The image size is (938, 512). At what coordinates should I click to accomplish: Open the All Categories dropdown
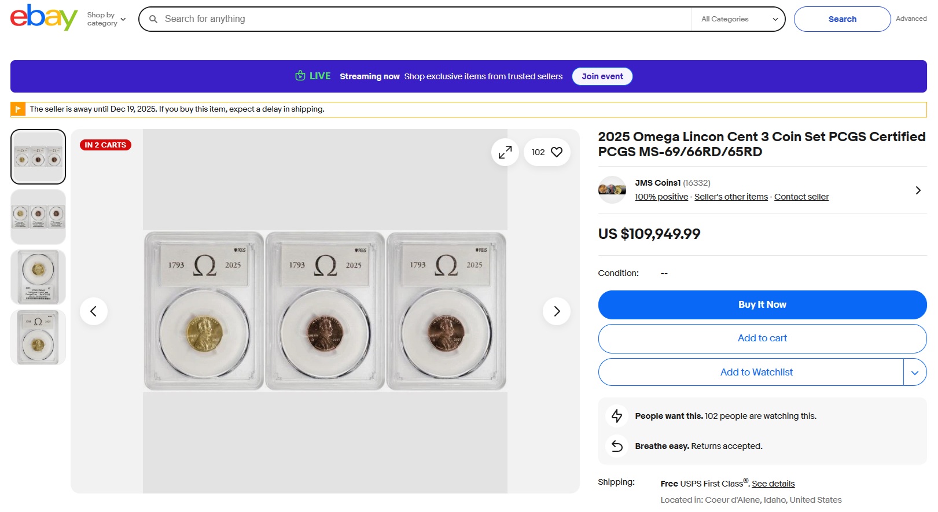coord(738,19)
